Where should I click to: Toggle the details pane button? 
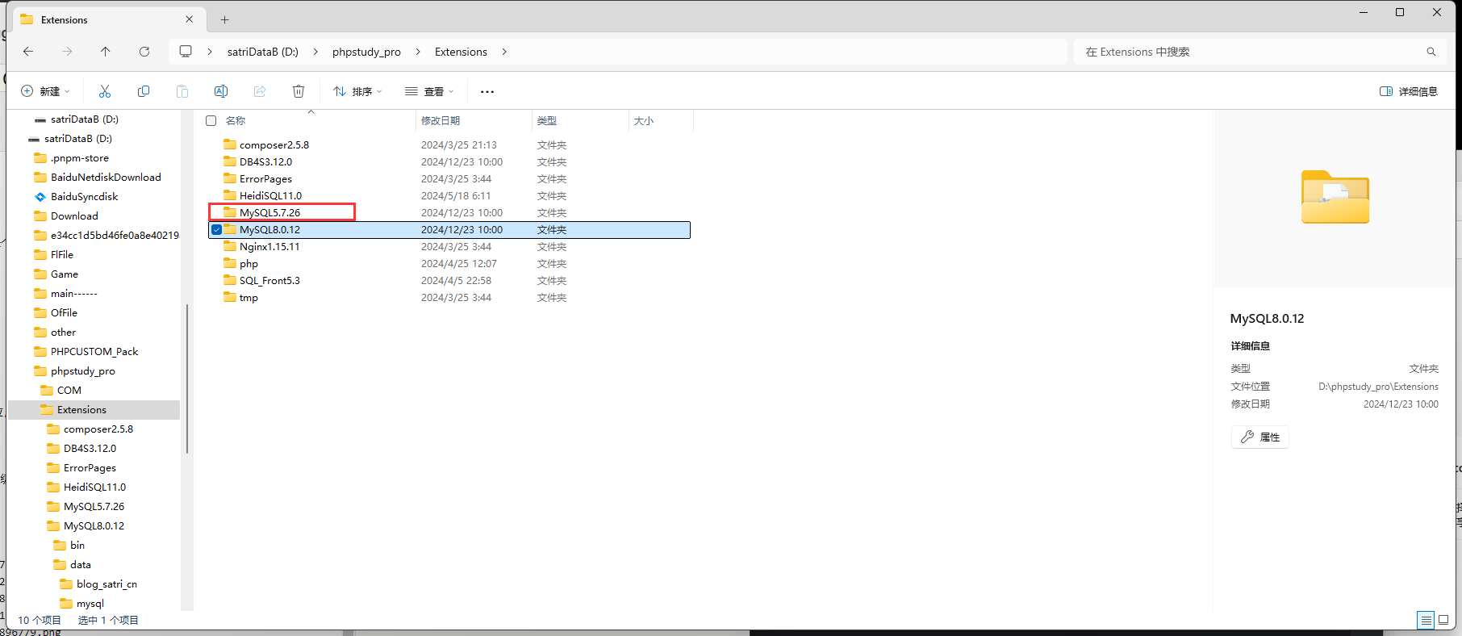tap(1409, 91)
